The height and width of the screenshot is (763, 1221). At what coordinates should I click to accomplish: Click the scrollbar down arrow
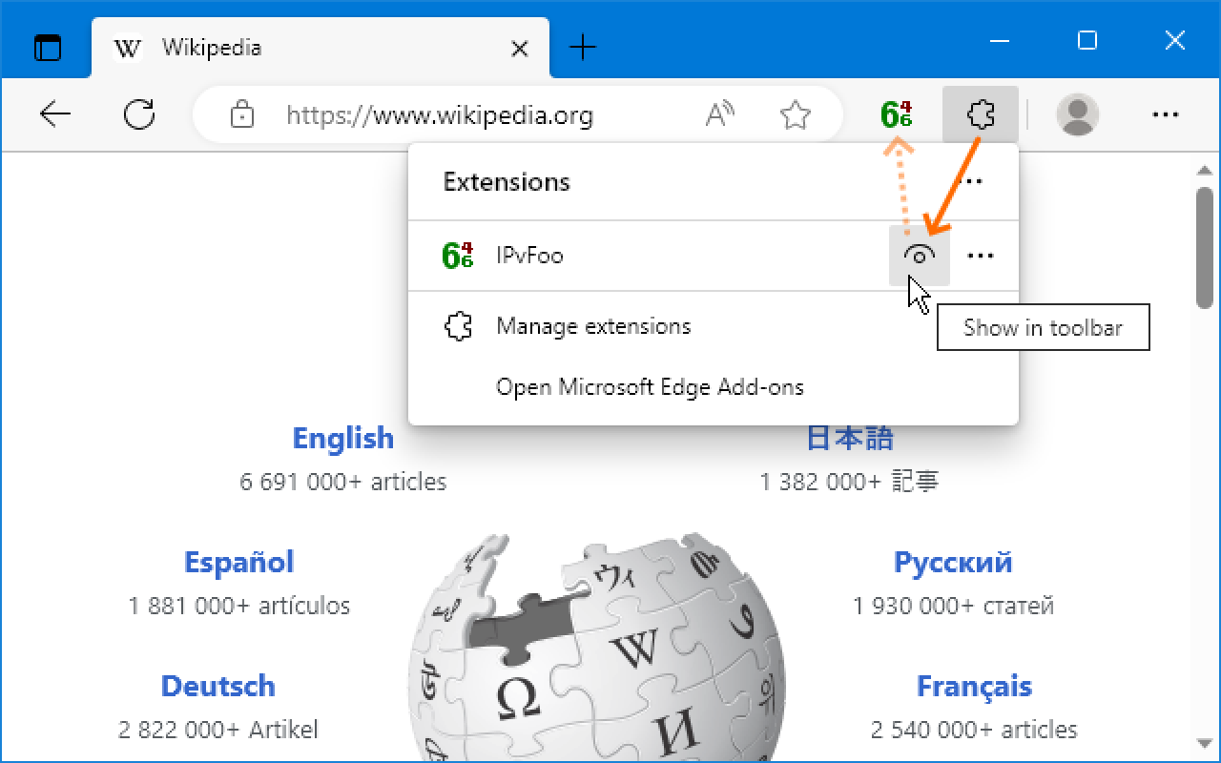(x=1205, y=742)
